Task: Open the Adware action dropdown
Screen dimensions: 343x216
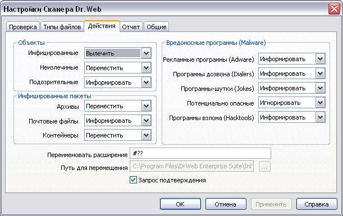Action: click(291, 59)
